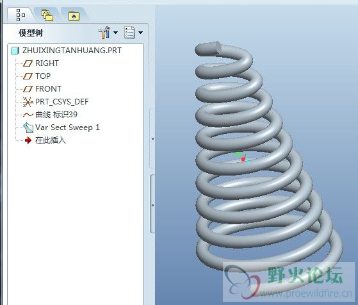Open the Folder Browser tab icon
This screenshot has height=305, width=358.
click(47, 15)
